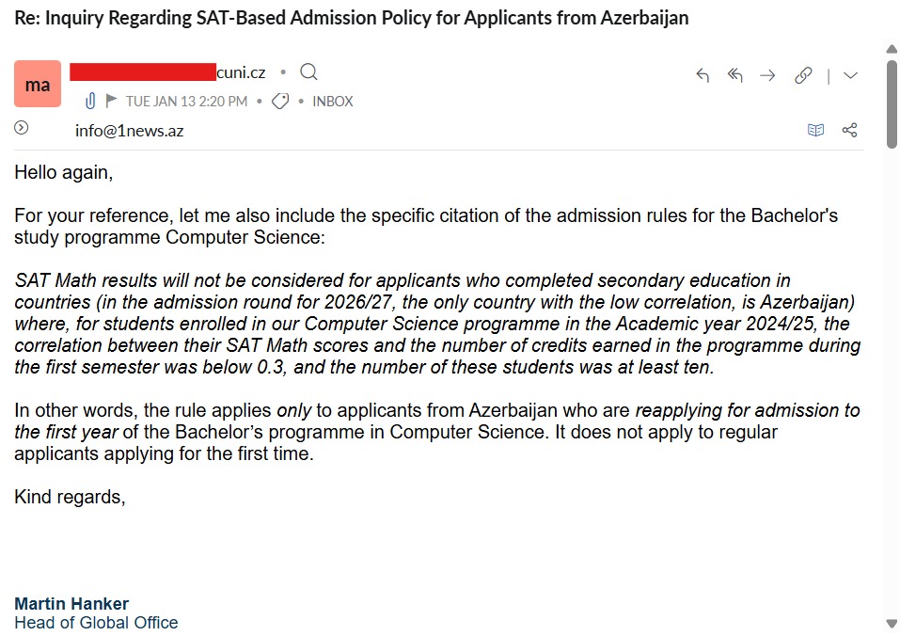Click the scrollbar up arrow
The image size is (900, 636).
pos(892,49)
